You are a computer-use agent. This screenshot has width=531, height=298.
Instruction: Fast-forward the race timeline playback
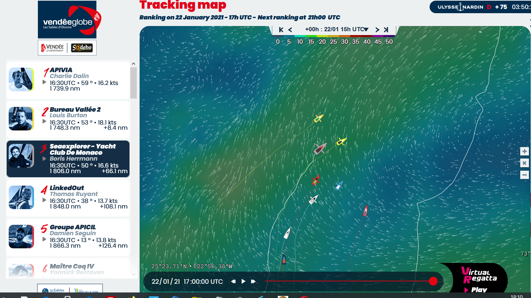click(x=254, y=281)
